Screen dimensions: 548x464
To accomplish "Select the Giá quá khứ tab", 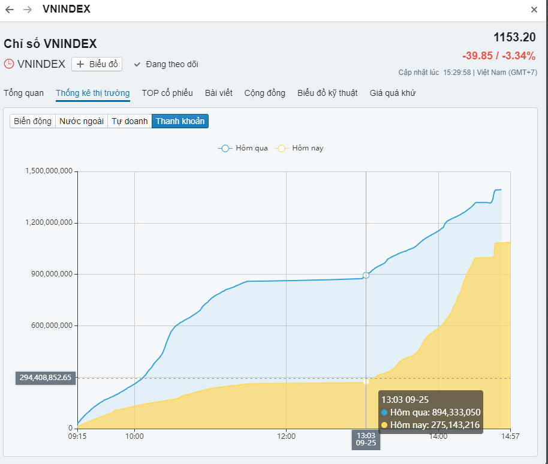I will pos(393,93).
